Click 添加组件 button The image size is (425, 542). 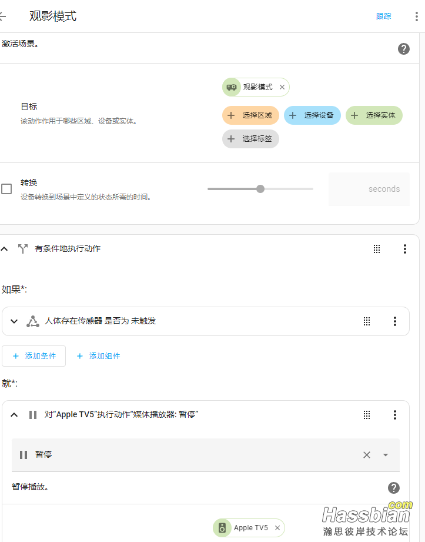(x=98, y=355)
